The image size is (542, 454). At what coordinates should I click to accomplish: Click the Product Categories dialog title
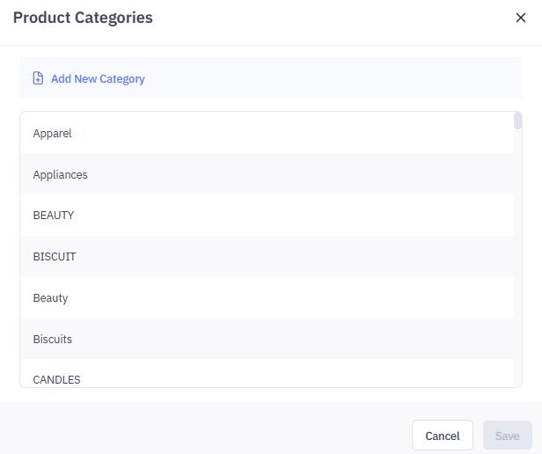coord(83,18)
